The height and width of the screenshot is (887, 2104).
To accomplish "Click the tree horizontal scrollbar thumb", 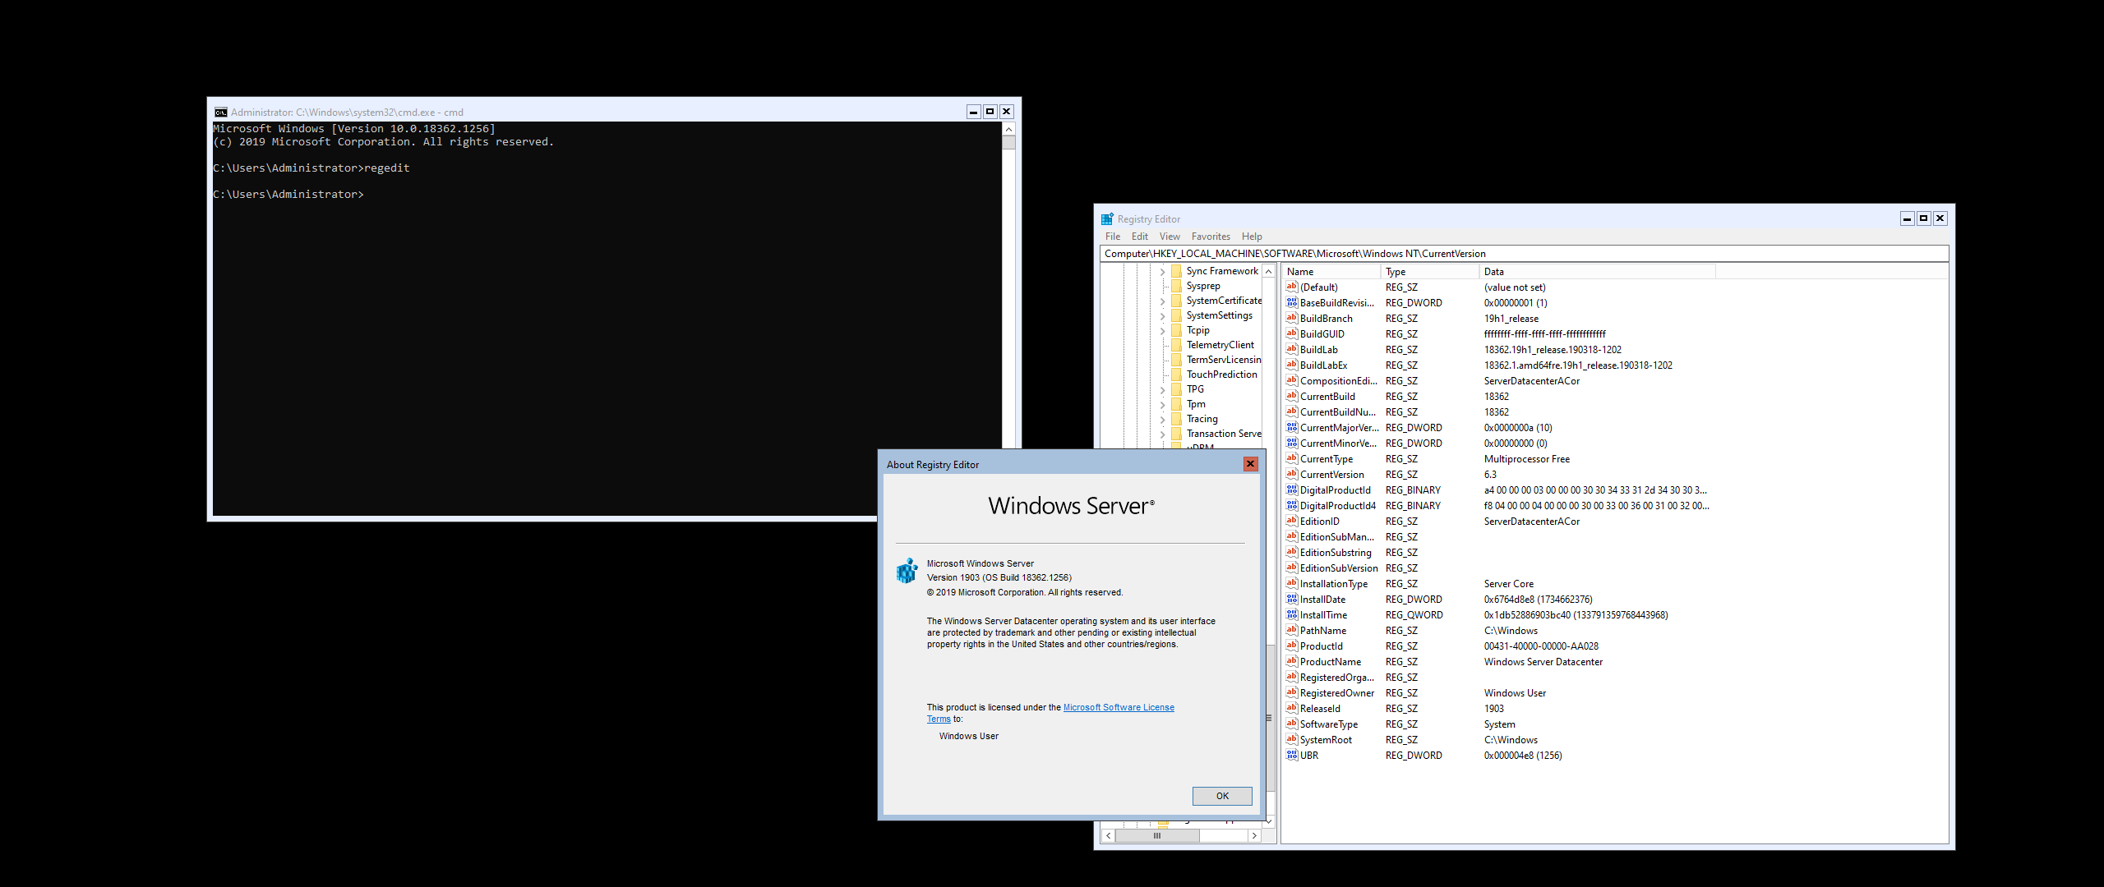I will (1157, 835).
